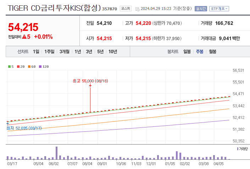Click the 04/05 date axis label
This screenshot has width=250, height=169.
coord(218,164)
